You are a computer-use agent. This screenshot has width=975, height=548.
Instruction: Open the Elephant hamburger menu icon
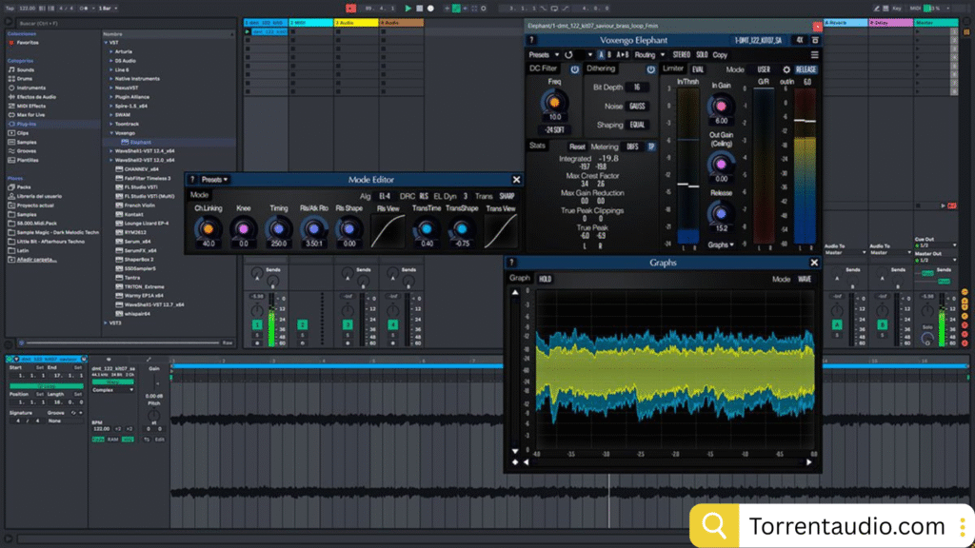click(813, 54)
